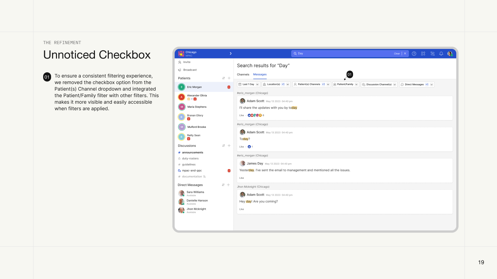Click the search field containing 'Day'
Screen dimensions: 497x279
click(342, 54)
